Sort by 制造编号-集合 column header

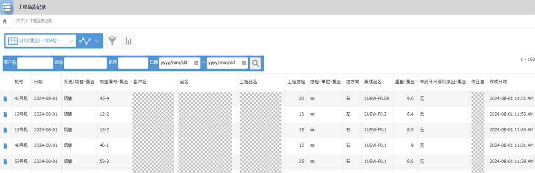coord(114,82)
